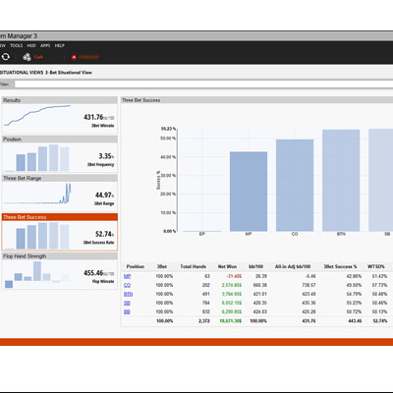
Task: Open the HUD menu
Action: [x=31, y=45]
